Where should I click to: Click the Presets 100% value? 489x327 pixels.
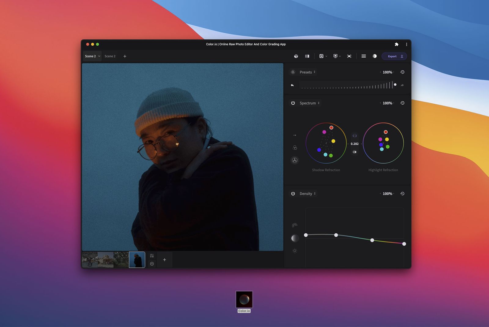click(x=387, y=72)
